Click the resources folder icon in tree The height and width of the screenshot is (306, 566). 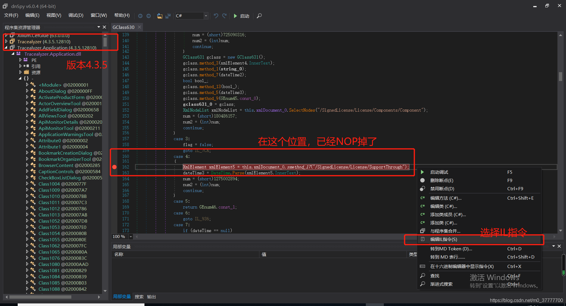(x=26, y=72)
